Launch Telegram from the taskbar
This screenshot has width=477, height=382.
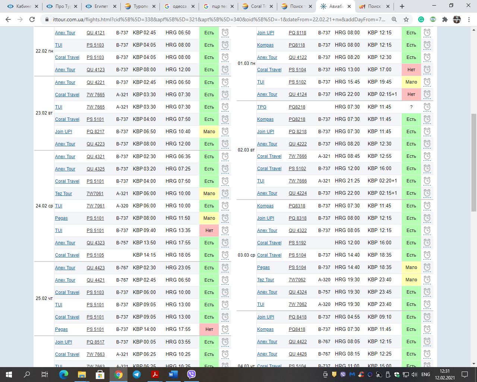click(x=137, y=374)
